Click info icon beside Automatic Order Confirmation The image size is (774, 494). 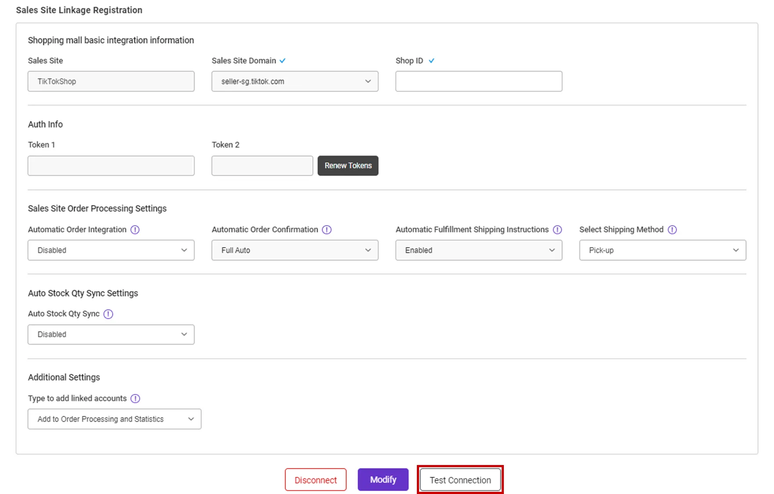click(327, 230)
